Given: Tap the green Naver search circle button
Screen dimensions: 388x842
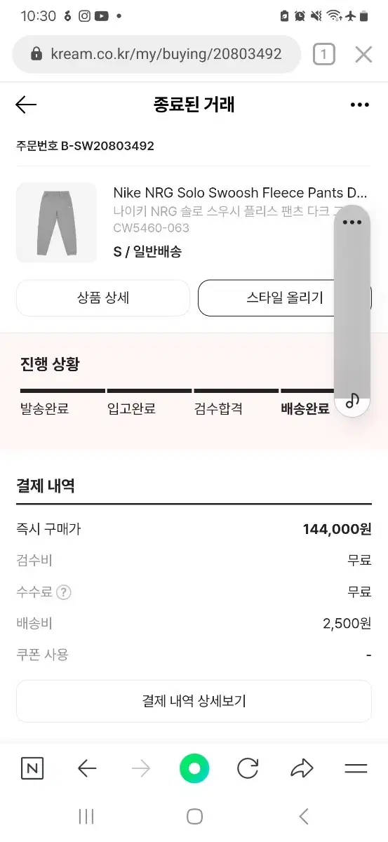Looking at the screenshot, I should click(194, 769).
